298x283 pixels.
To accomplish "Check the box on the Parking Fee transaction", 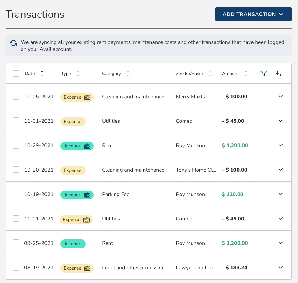I will 16,194.
